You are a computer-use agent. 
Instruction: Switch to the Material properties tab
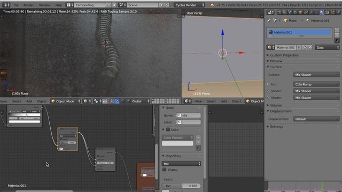[322, 13]
